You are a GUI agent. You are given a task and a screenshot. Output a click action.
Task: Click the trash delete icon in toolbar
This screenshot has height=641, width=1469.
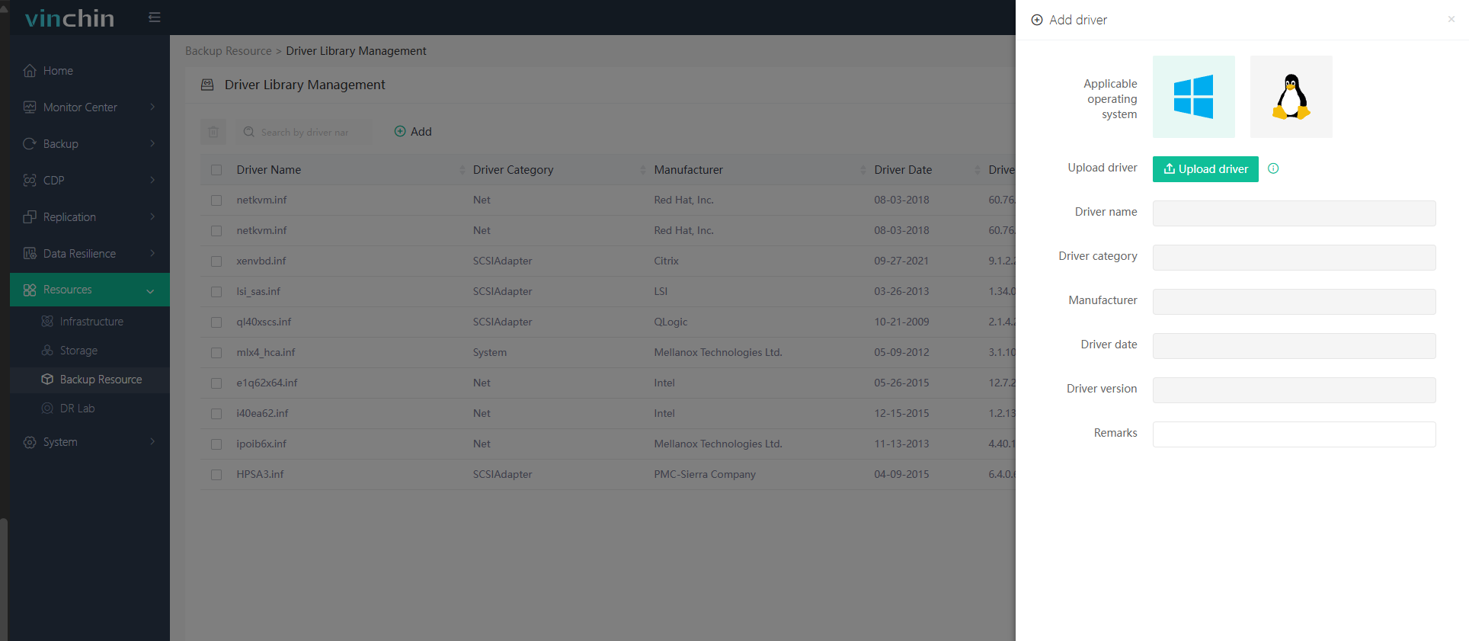213,132
